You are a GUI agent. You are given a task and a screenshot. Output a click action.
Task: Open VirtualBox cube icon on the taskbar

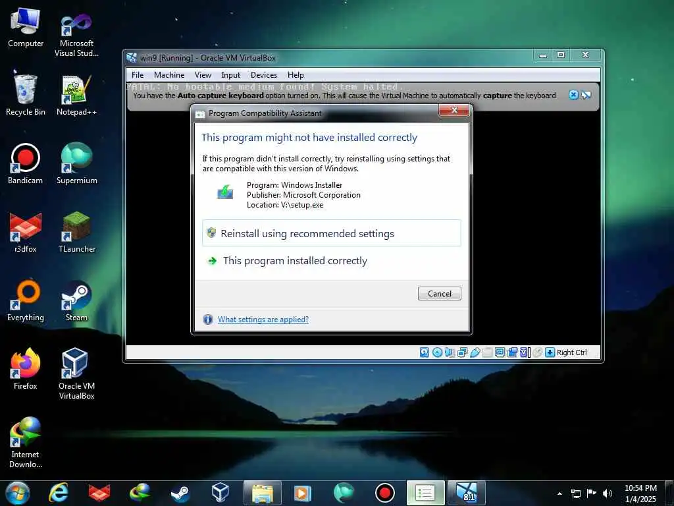coord(220,493)
